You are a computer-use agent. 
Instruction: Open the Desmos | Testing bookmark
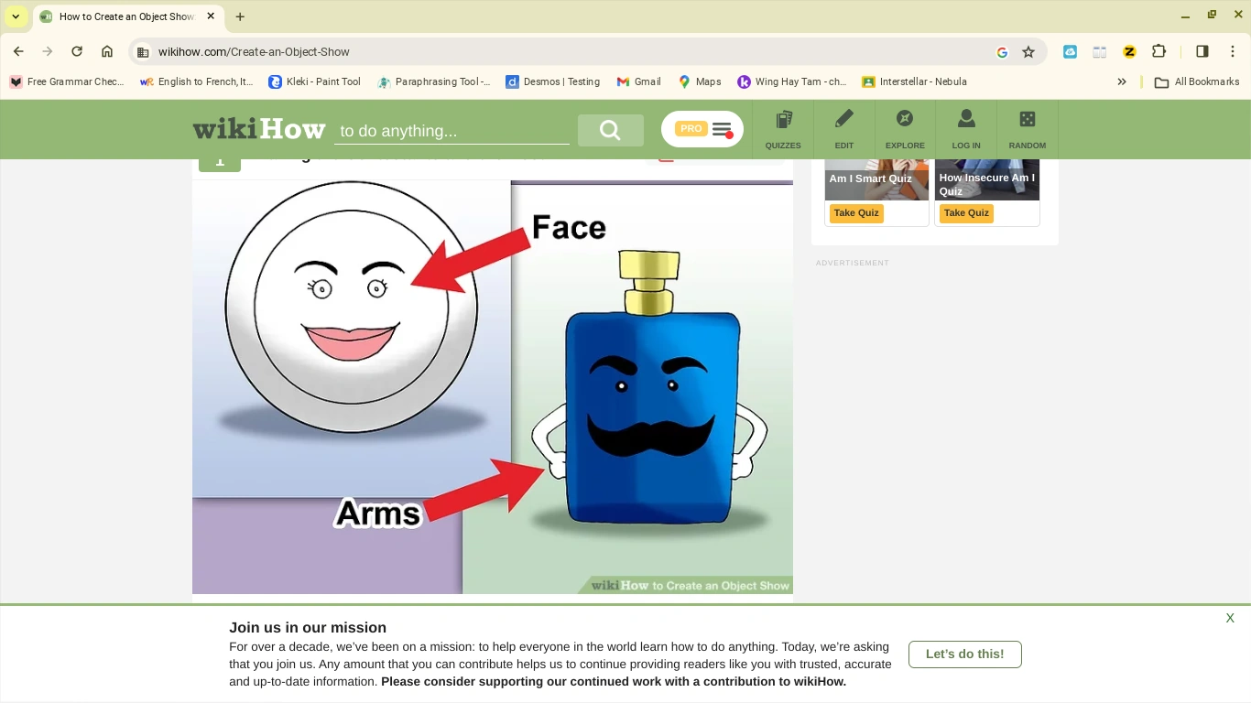552,81
